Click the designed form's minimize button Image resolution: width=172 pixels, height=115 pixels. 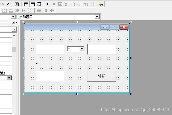click(x=105, y=27)
